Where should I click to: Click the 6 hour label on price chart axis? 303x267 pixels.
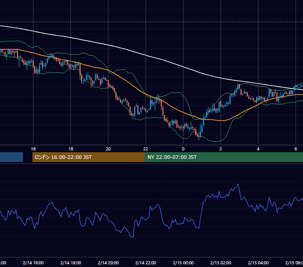[296, 149]
